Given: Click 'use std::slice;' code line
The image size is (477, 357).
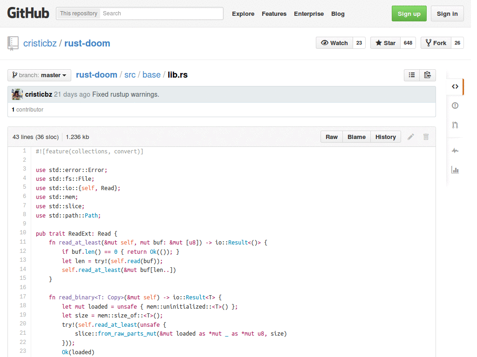Looking at the screenshot, I should (x=60, y=206).
